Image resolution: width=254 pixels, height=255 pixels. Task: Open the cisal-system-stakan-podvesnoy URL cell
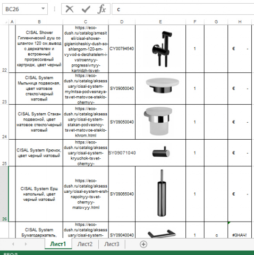(86, 122)
